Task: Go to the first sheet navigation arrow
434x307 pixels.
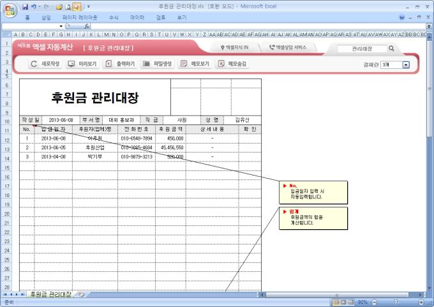Action: pos(5,294)
